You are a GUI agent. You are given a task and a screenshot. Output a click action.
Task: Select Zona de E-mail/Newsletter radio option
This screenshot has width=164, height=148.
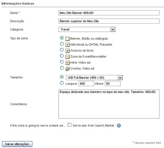point(62,56)
